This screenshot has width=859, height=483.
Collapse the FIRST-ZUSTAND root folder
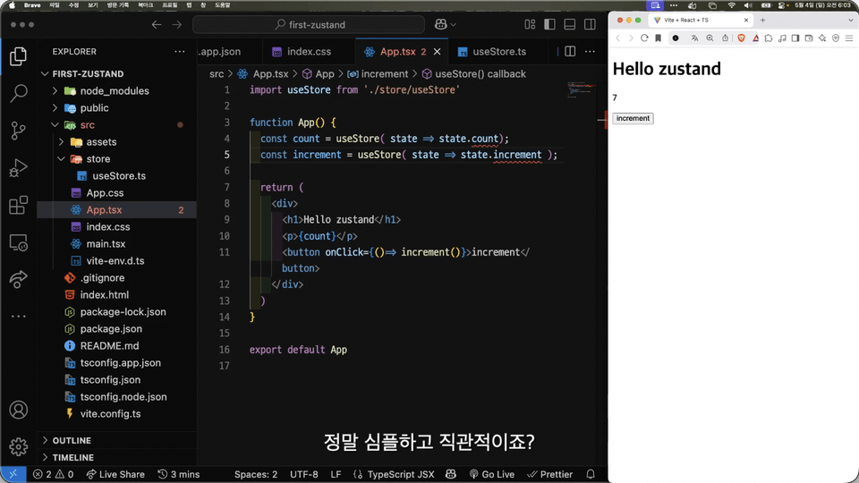pos(45,74)
